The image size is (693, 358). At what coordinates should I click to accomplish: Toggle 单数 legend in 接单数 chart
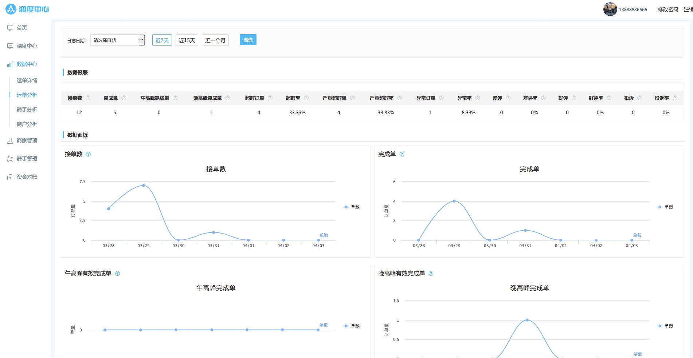tap(352, 207)
